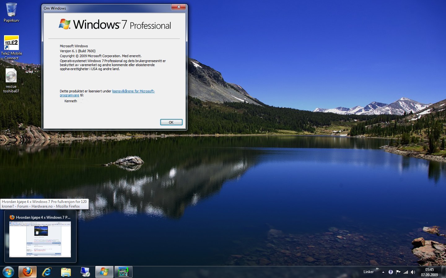Click the Microsoft Windows text line
This screenshot has width=446, height=278.
(74, 46)
